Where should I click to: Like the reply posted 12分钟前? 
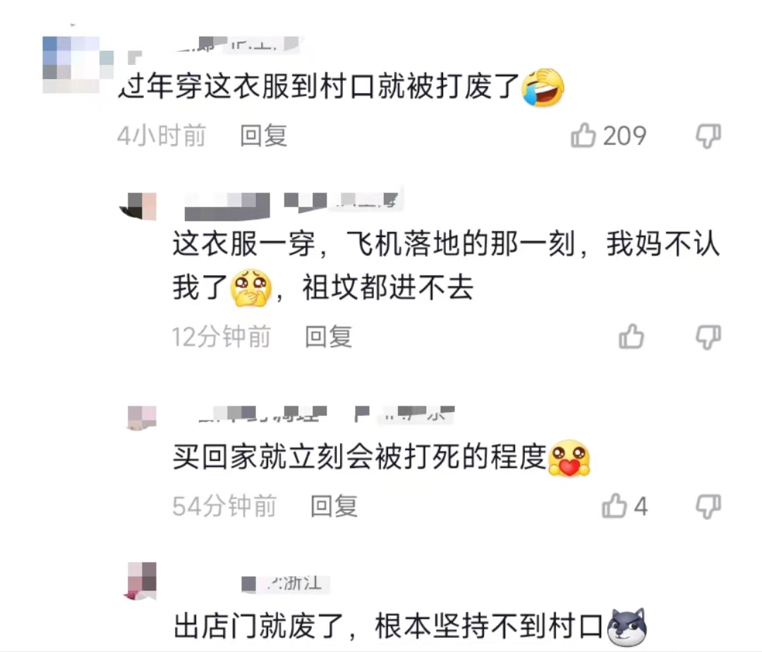pos(631,337)
